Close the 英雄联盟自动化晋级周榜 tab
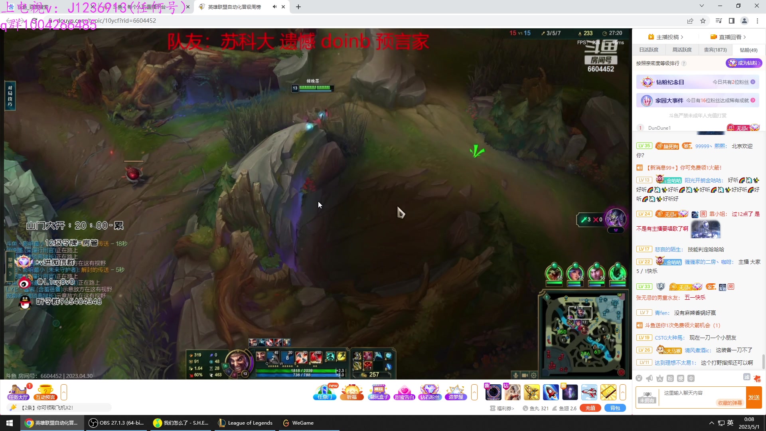The image size is (766, 431). click(283, 7)
